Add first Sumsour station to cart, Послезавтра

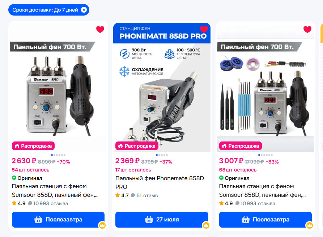click(58, 220)
